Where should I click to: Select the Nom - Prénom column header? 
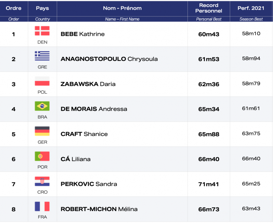pos(122,8)
